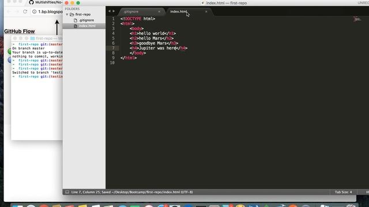Click 'On branch master' in the terminal window
This screenshot has width=369, height=207.
28,48
